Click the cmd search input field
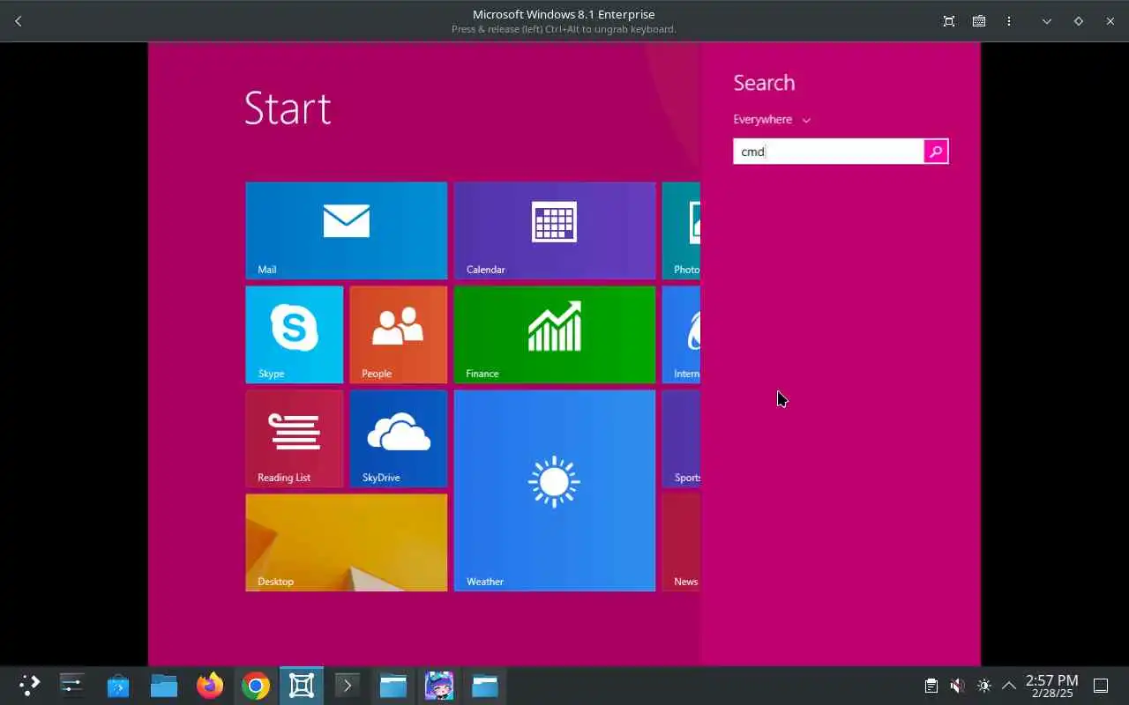This screenshot has width=1129, height=705. [x=828, y=152]
